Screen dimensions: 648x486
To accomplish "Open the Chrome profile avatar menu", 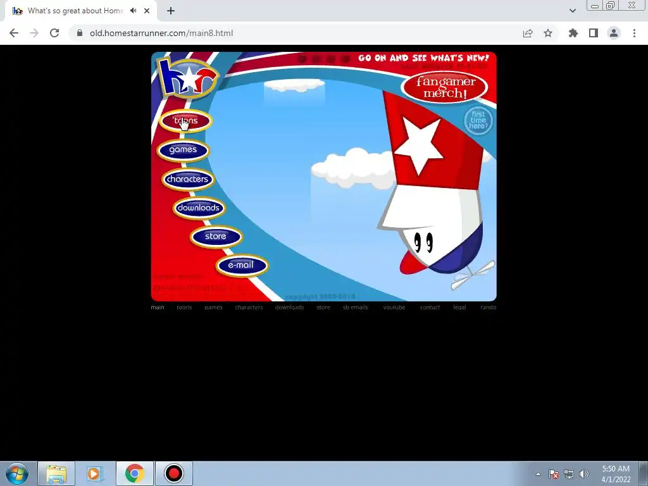I will [x=614, y=33].
